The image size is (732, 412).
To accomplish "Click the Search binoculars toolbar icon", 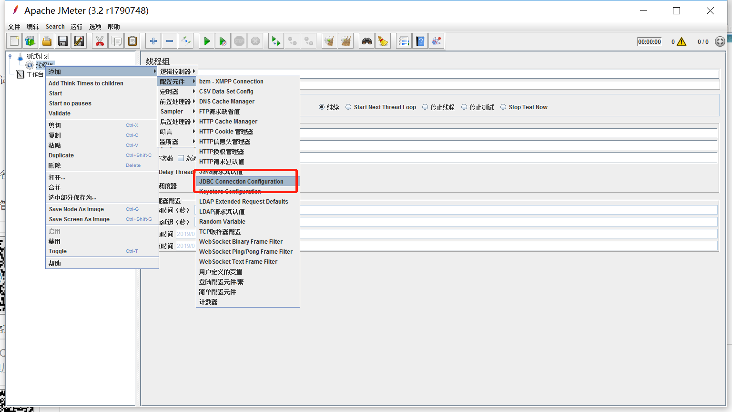I will (366, 41).
